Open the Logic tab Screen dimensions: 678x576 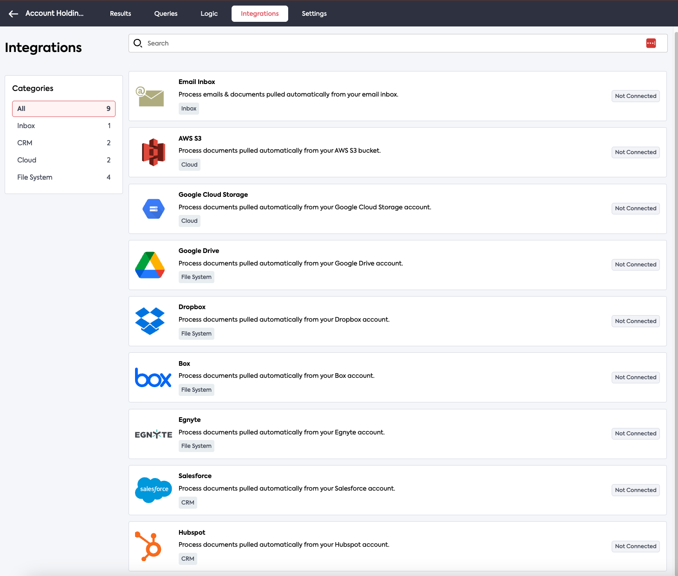point(209,14)
